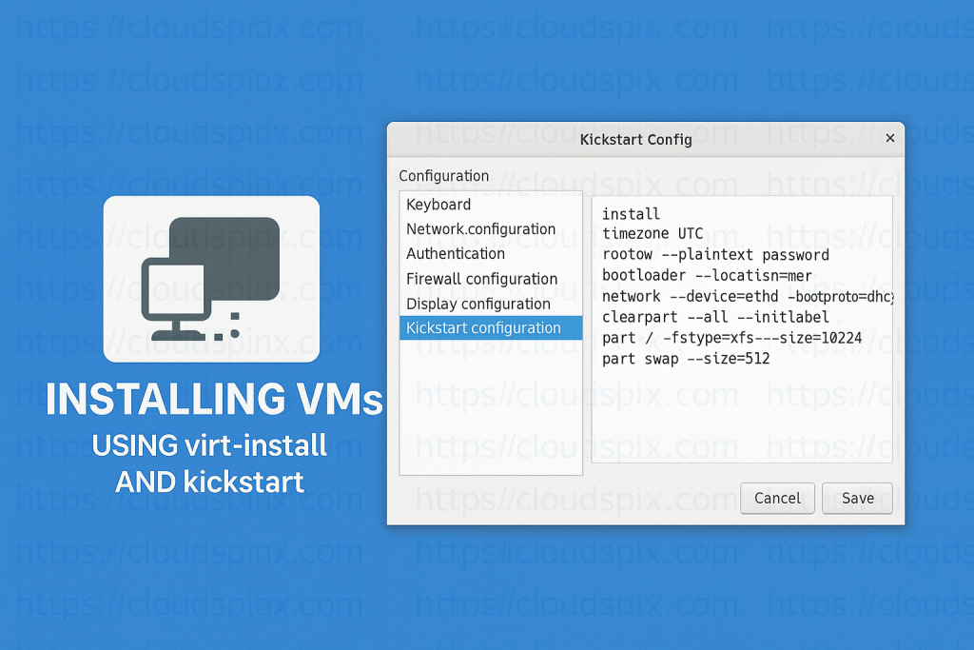The height and width of the screenshot is (650, 974).
Task: Click the Save button
Action: pos(857,498)
